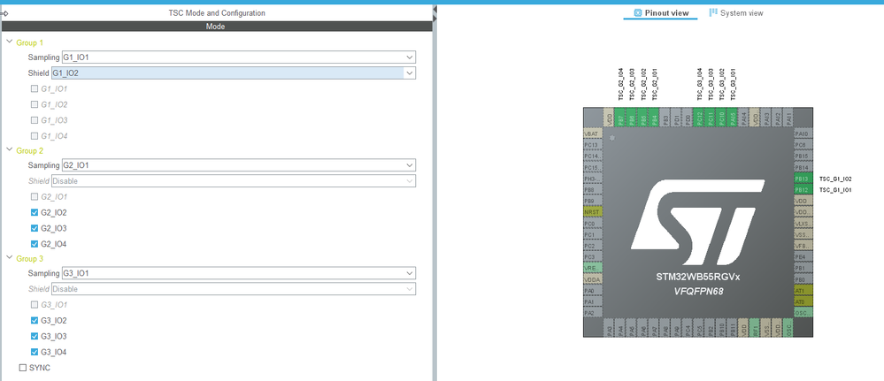Select the PB4 pin on the chip
Image resolution: width=884 pixels, height=381 pixels.
[x=654, y=118]
